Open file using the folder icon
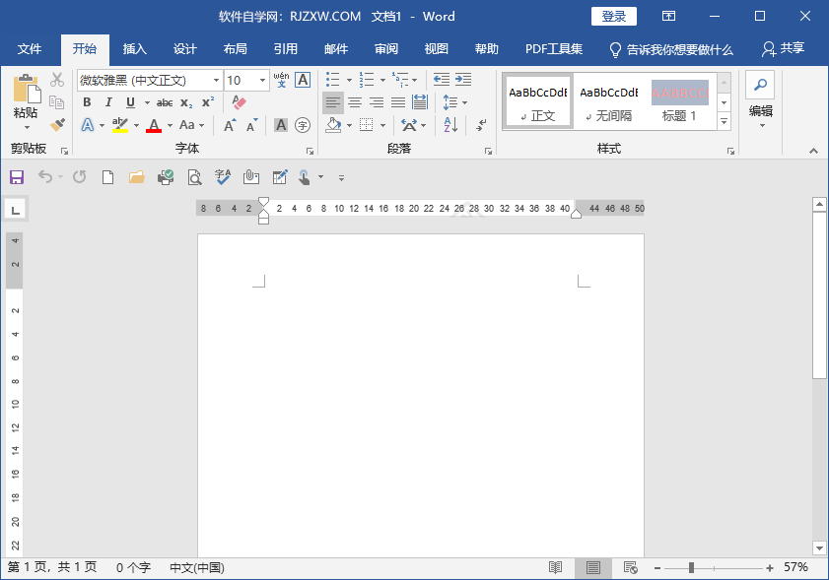Screen dimensions: 829x580 [x=137, y=177]
